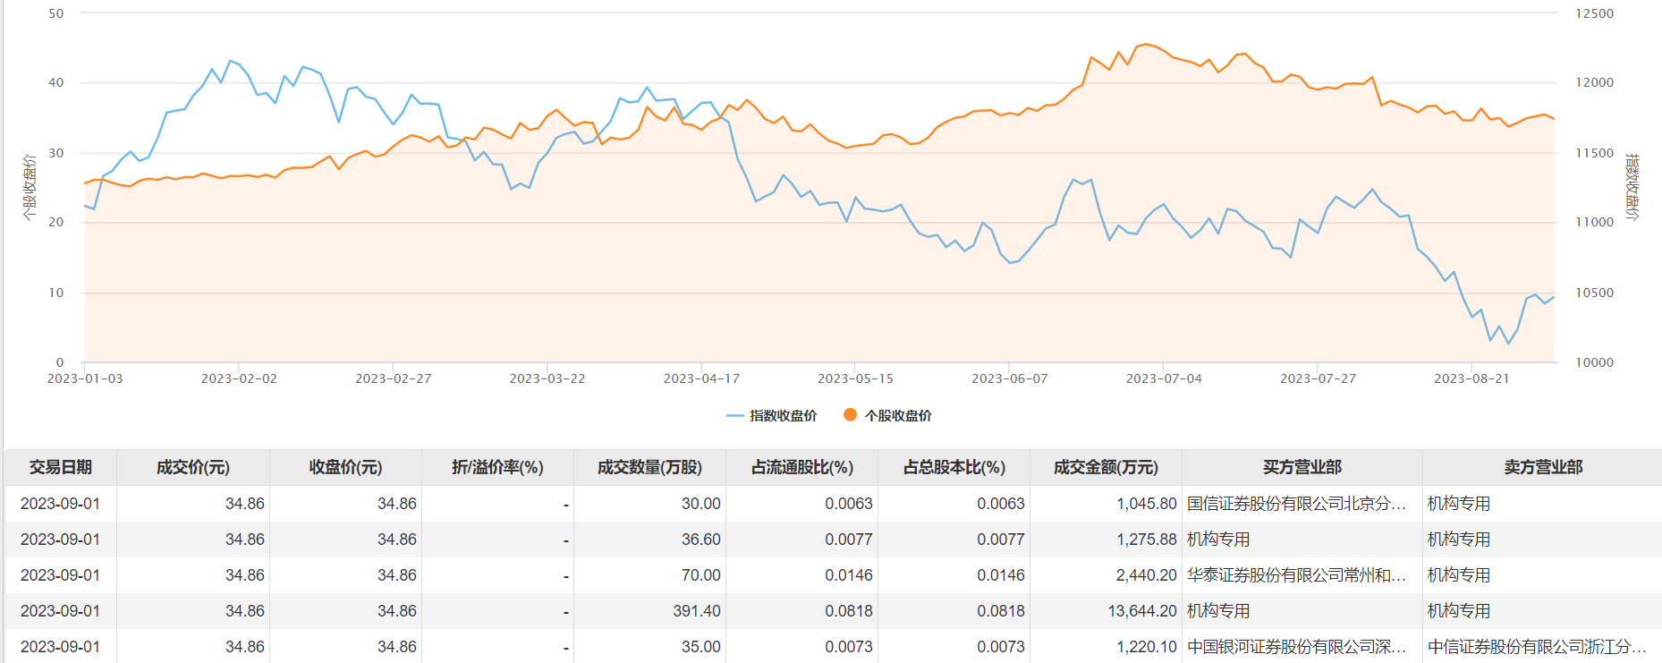Click the 13,644.20 amount cell
The width and height of the screenshot is (1662, 663).
pos(1141,611)
